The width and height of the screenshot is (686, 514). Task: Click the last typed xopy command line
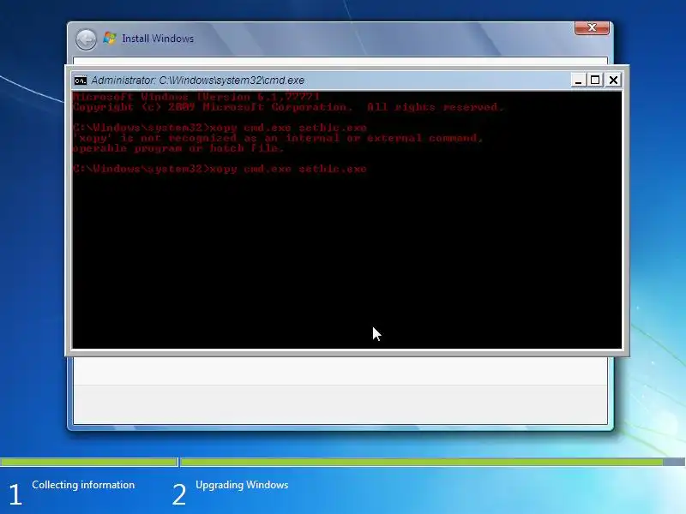click(220, 169)
